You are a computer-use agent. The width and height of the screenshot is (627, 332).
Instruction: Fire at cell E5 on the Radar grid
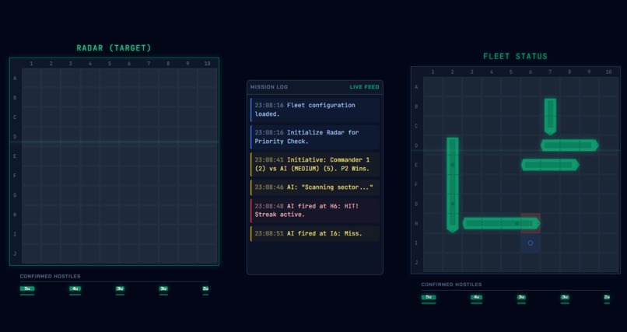[x=110, y=156]
